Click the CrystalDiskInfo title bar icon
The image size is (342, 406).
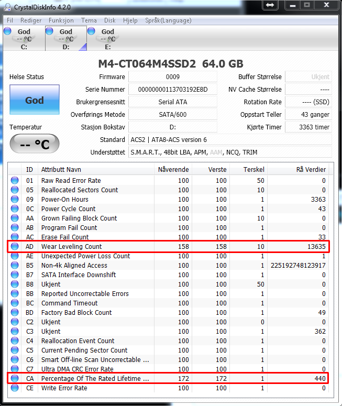pyautogui.click(x=8, y=7)
